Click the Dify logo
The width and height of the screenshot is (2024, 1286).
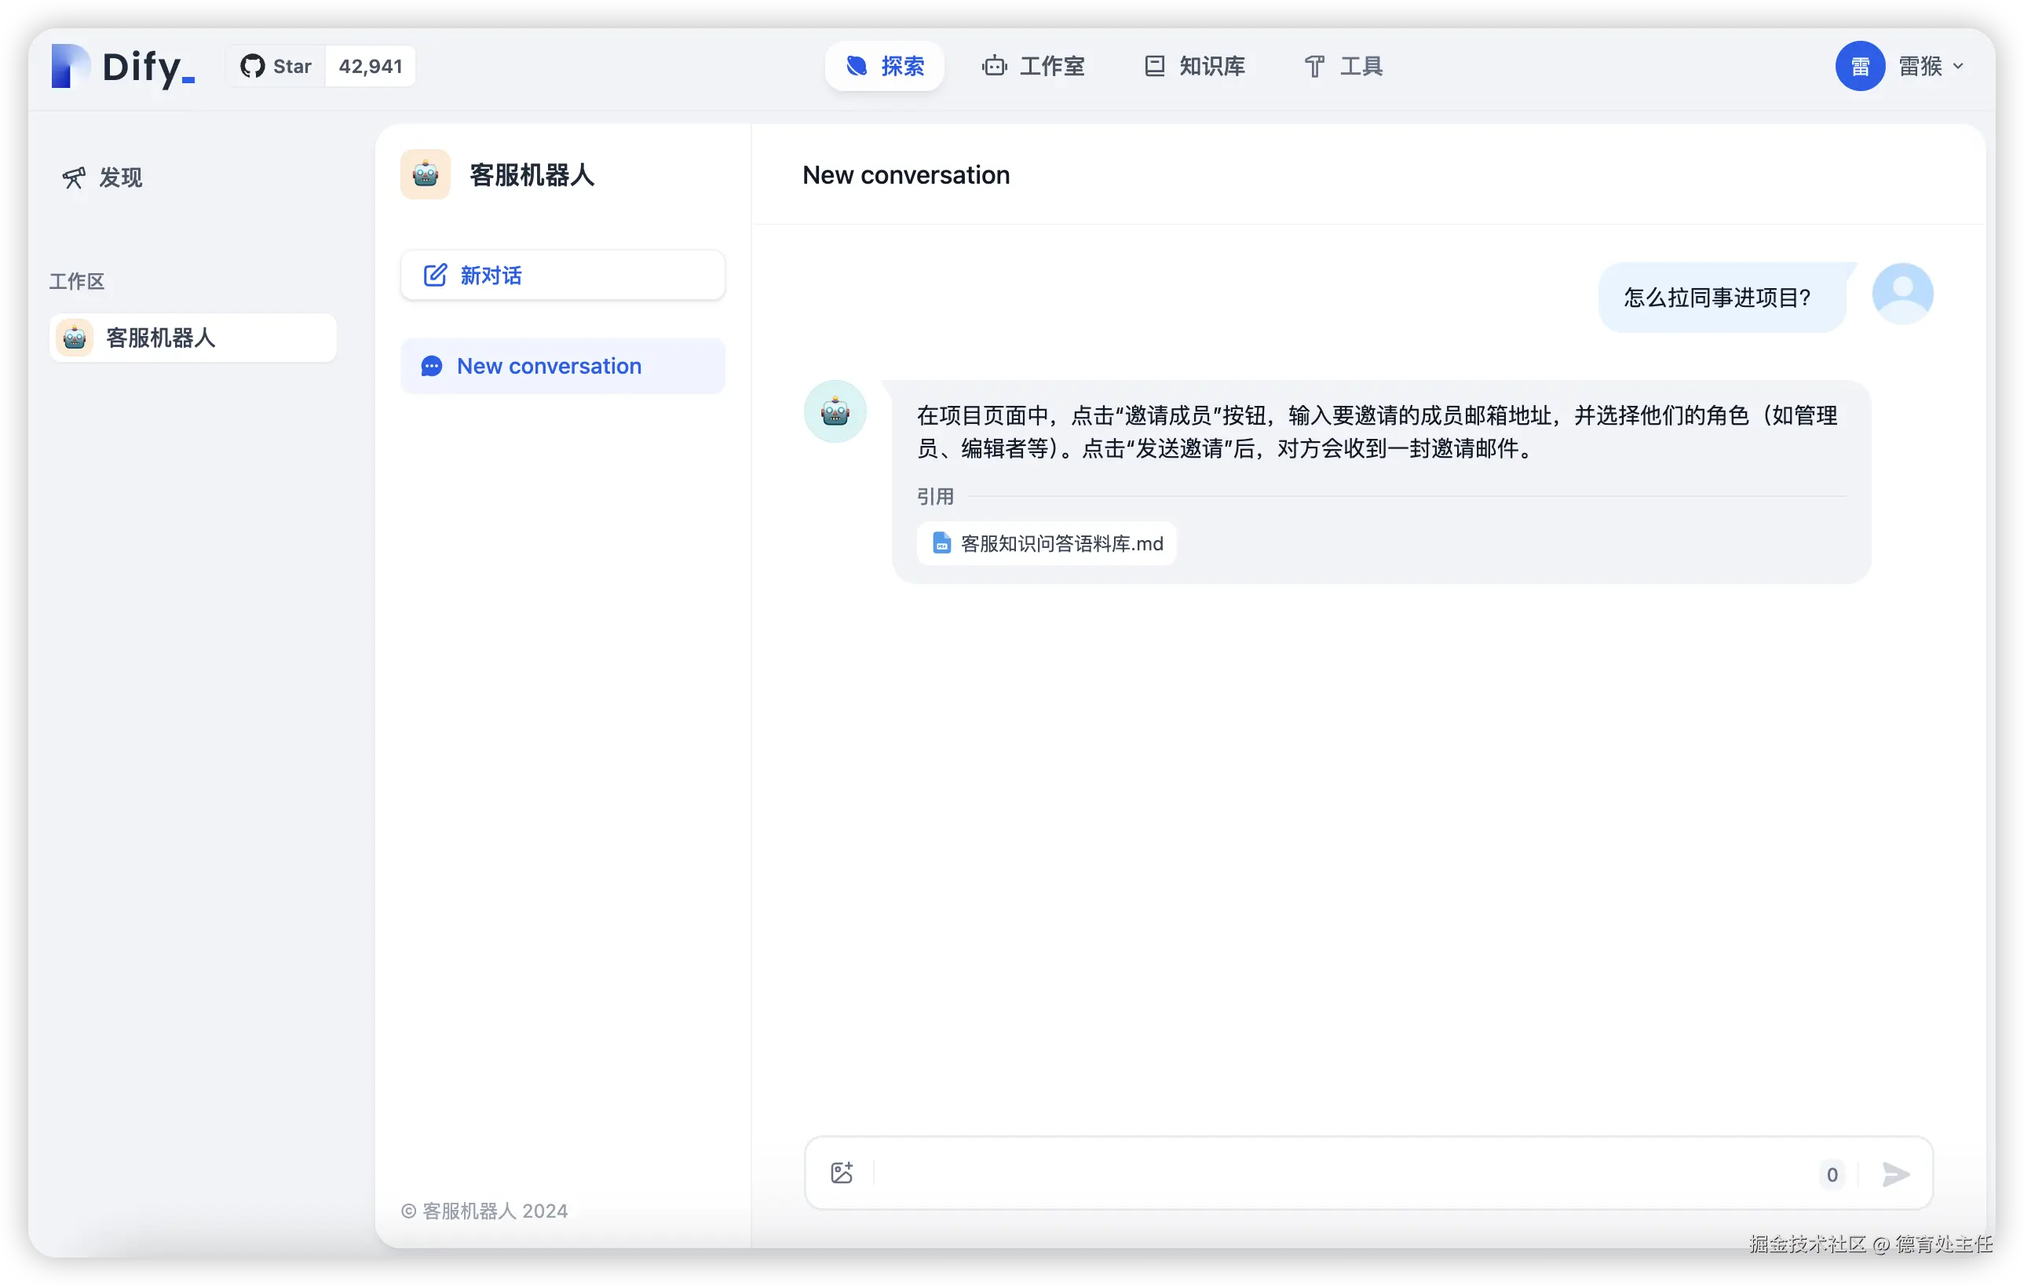pyautogui.click(x=122, y=68)
